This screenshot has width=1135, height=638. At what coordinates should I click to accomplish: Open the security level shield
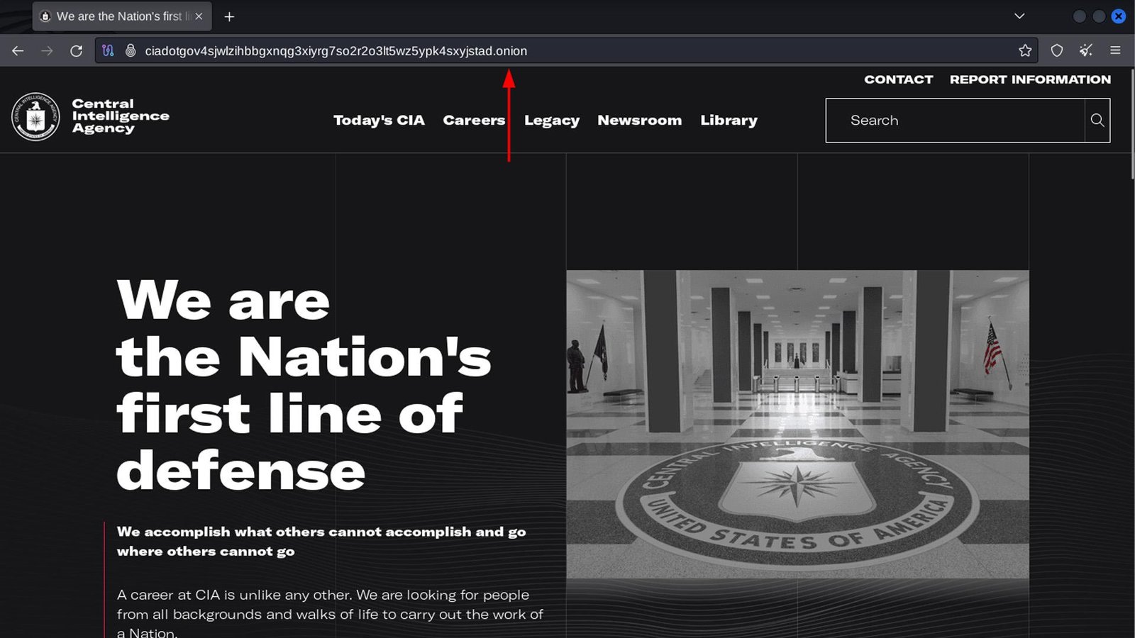tap(1057, 50)
